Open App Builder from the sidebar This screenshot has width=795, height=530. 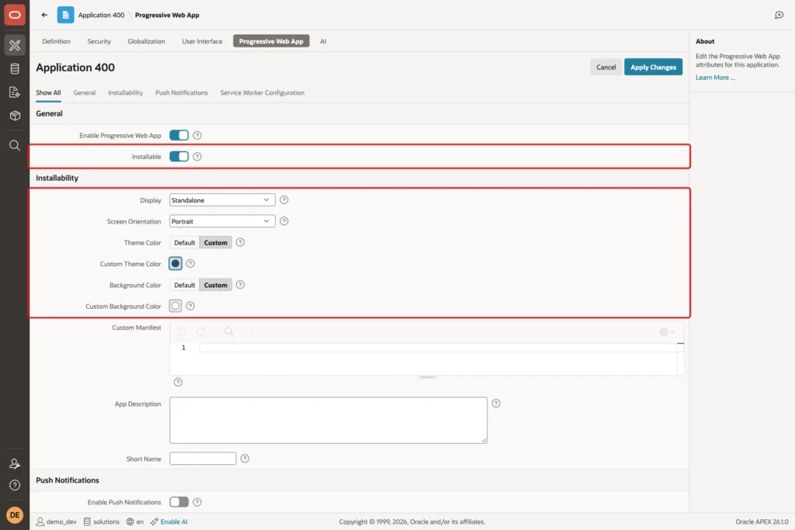click(15, 45)
